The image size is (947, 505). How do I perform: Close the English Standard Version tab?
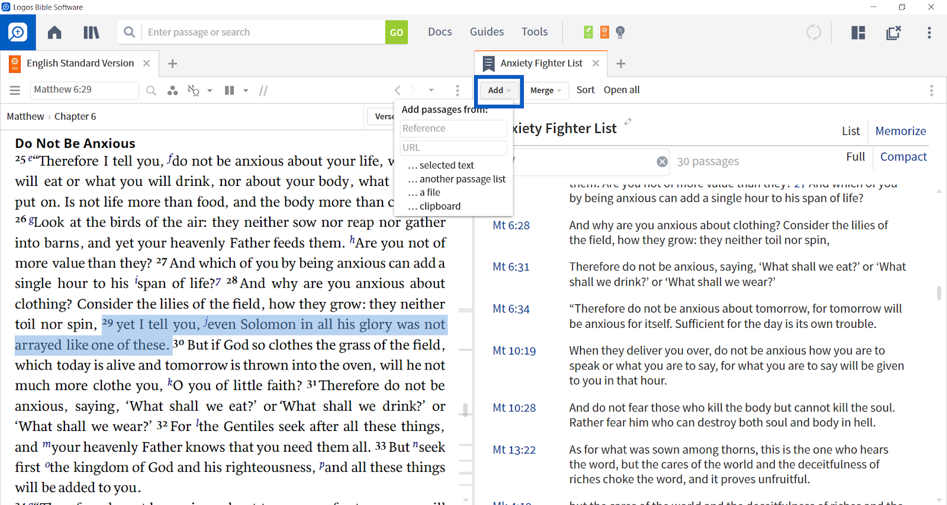click(x=146, y=63)
